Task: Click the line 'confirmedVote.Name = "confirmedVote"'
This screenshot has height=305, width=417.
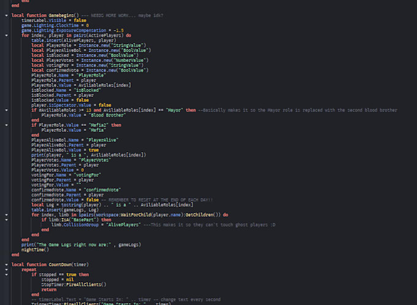Action: coord(76,190)
